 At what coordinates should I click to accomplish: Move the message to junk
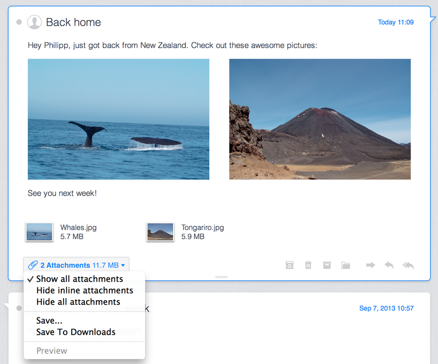click(289, 265)
